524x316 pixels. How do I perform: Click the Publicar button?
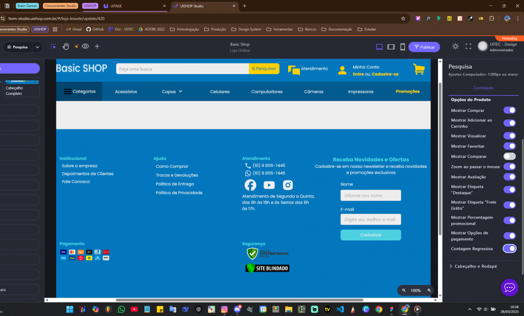point(424,47)
